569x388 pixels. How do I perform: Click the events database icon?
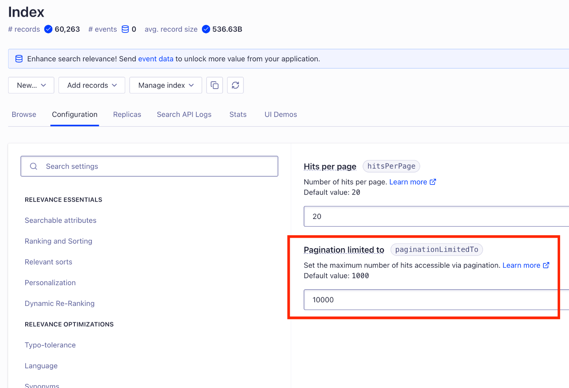(x=125, y=29)
